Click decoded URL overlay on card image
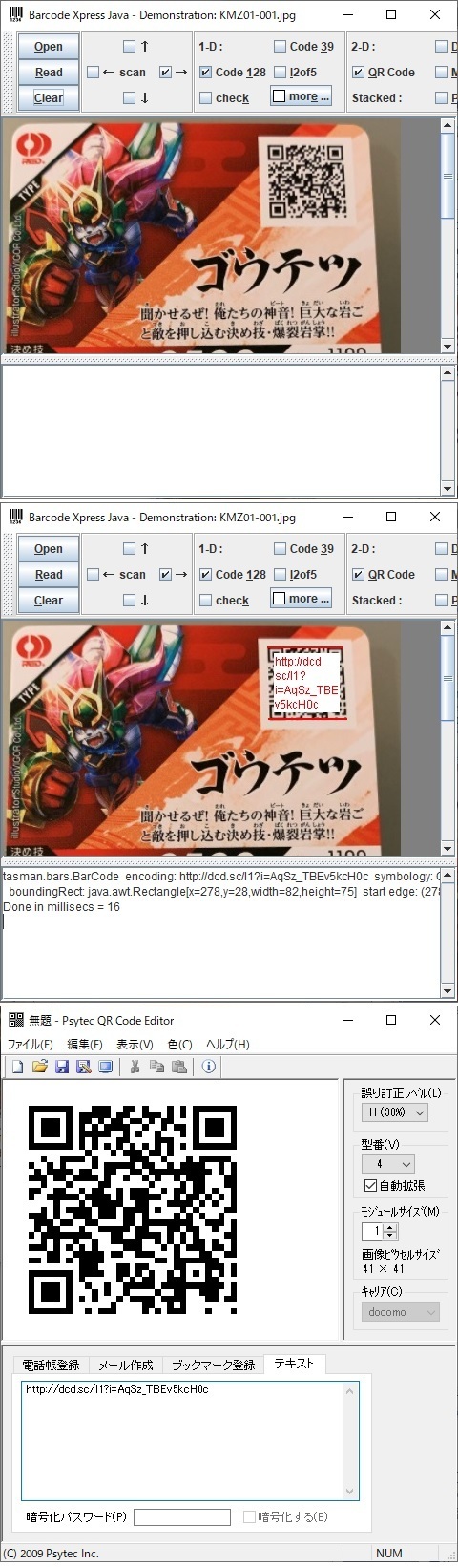This screenshot has height=1567, width=458. [x=306, y=683]
